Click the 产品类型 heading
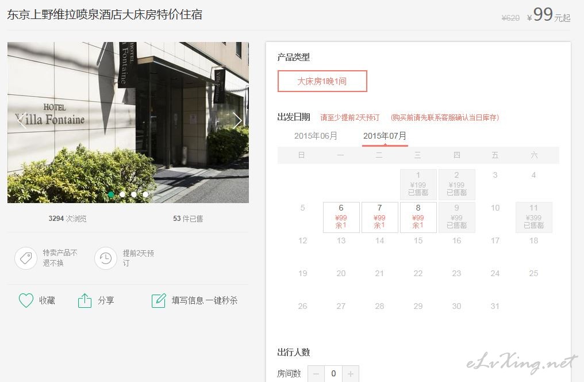 (294, 57)
